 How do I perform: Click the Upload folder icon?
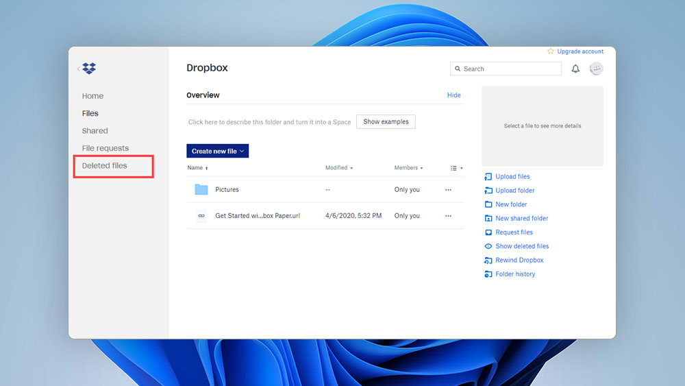click(x=488, y=191)
